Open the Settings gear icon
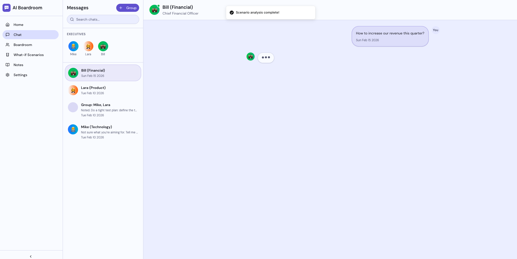The height and width of the screenshot is (259, 517). [x=8, y=75]
